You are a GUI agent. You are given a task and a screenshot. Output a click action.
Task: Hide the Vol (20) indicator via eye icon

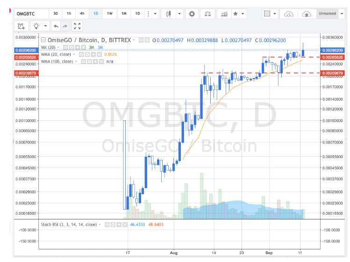pos(66,47)
